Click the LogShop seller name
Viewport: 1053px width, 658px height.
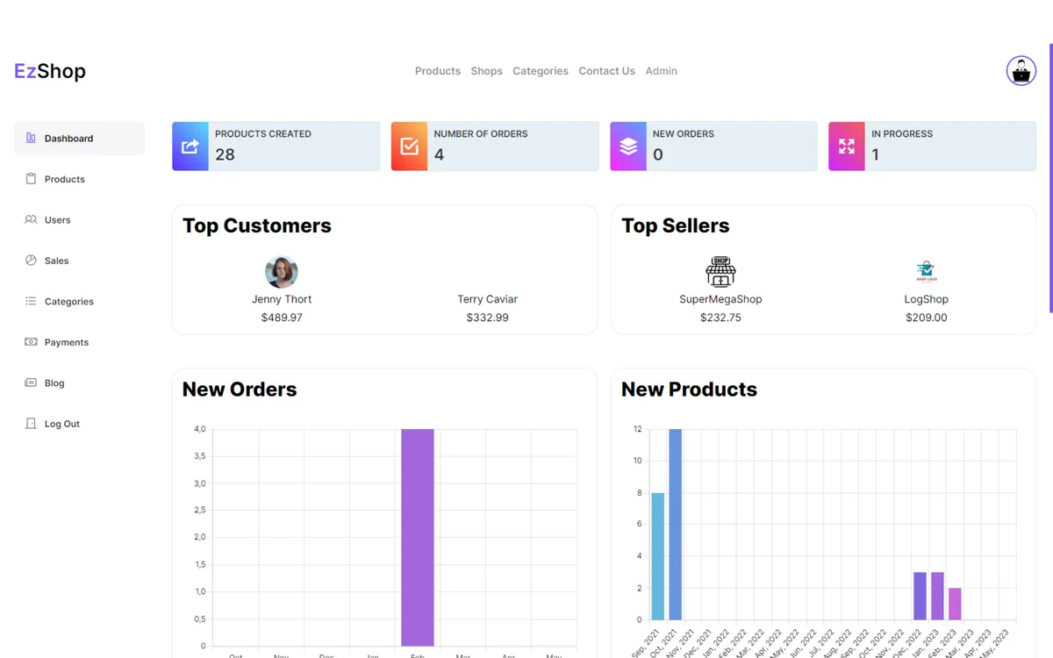(x=927, y=299)
